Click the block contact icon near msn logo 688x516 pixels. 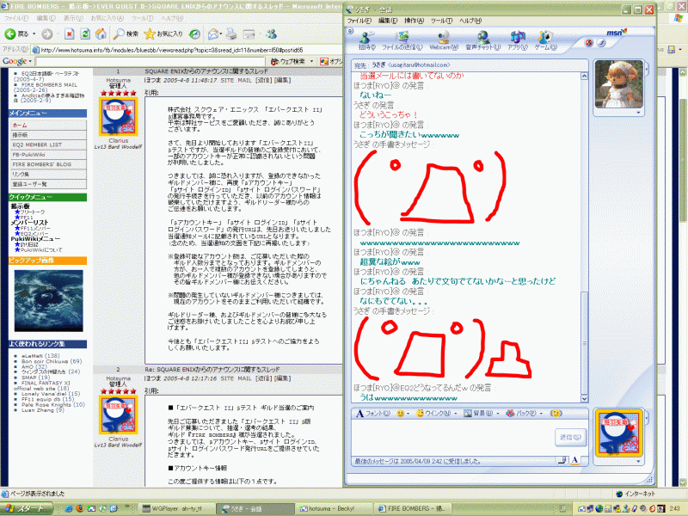[590, 42]
